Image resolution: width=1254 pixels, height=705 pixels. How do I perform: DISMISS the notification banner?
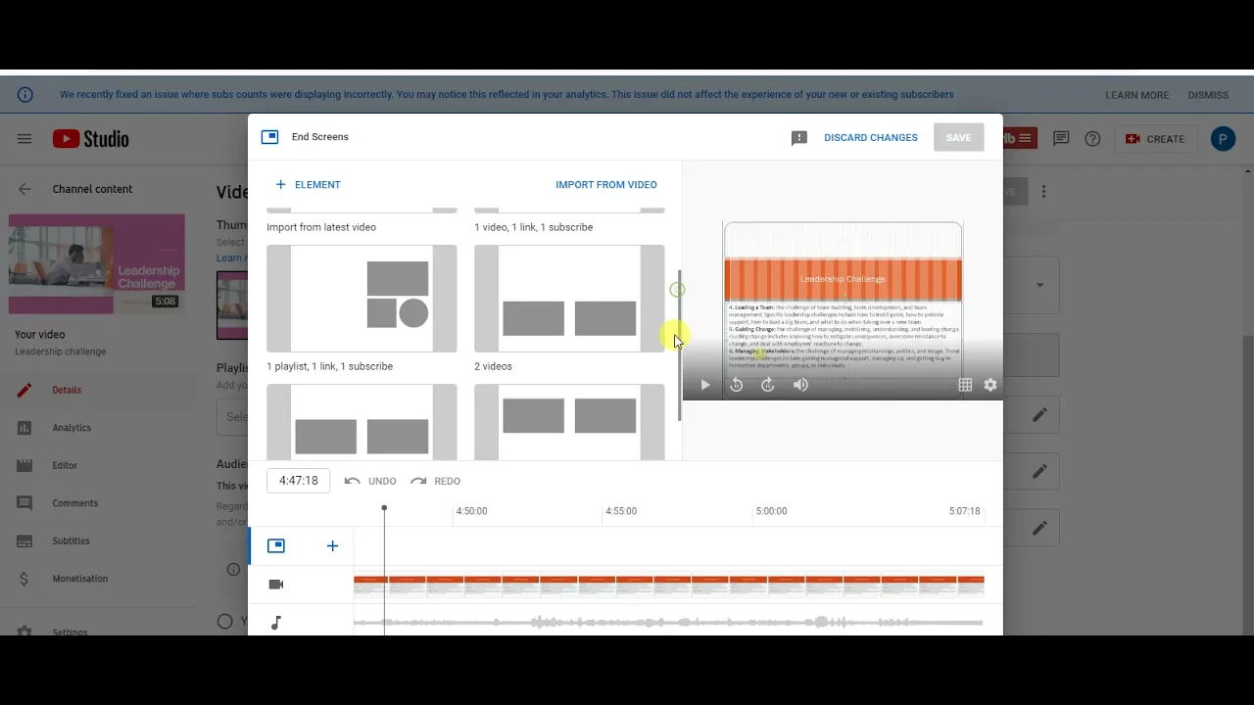[1208, 95]
